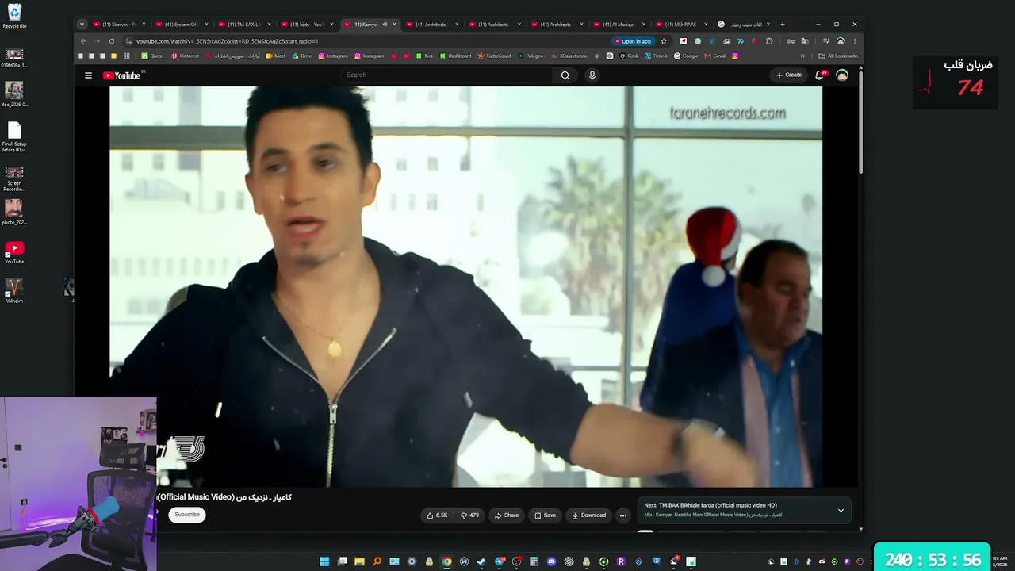Open the Valheim desktop shortcut
The image size is (1015, 571).
[x=14, y=290]
